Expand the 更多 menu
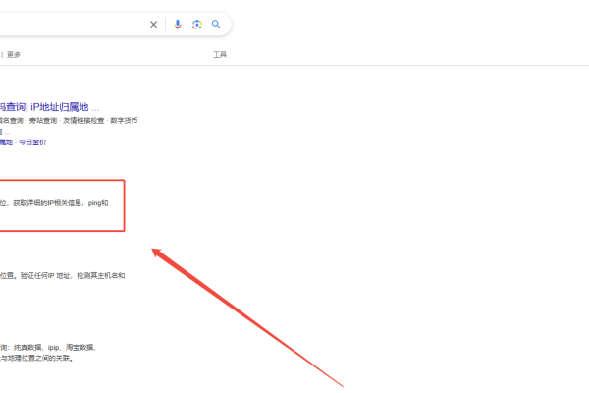589x393 pixels. [x=13, y=55]
